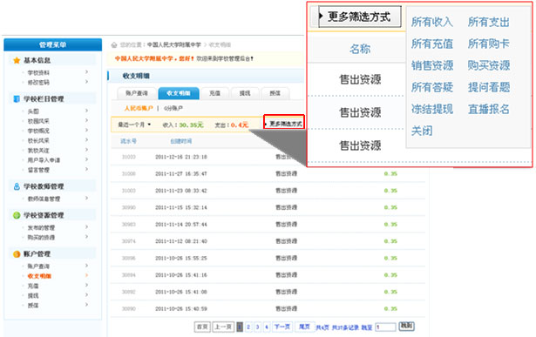Click the orange chevron next to sidebar 收支明细
This screenshot has width=536, height=337.
click(x=86, y=275)
